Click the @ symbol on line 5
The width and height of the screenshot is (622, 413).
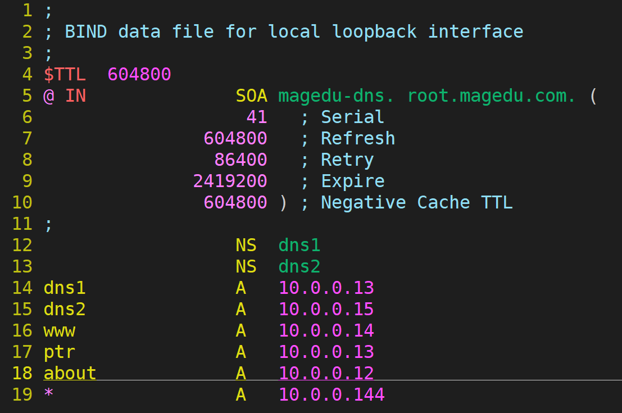tap(48, 97)
